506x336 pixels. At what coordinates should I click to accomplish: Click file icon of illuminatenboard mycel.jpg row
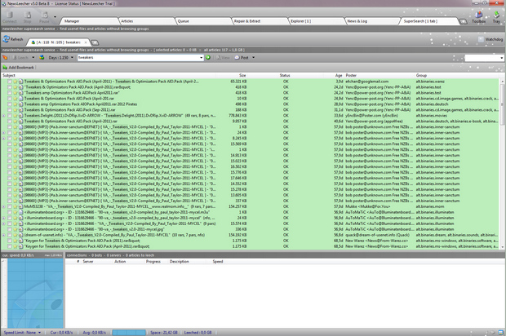20,229
